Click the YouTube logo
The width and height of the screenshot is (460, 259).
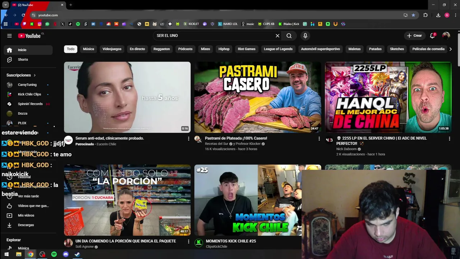(30, 36)
